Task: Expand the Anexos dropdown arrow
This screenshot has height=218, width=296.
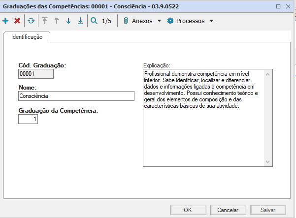Action: pos(159,21)
